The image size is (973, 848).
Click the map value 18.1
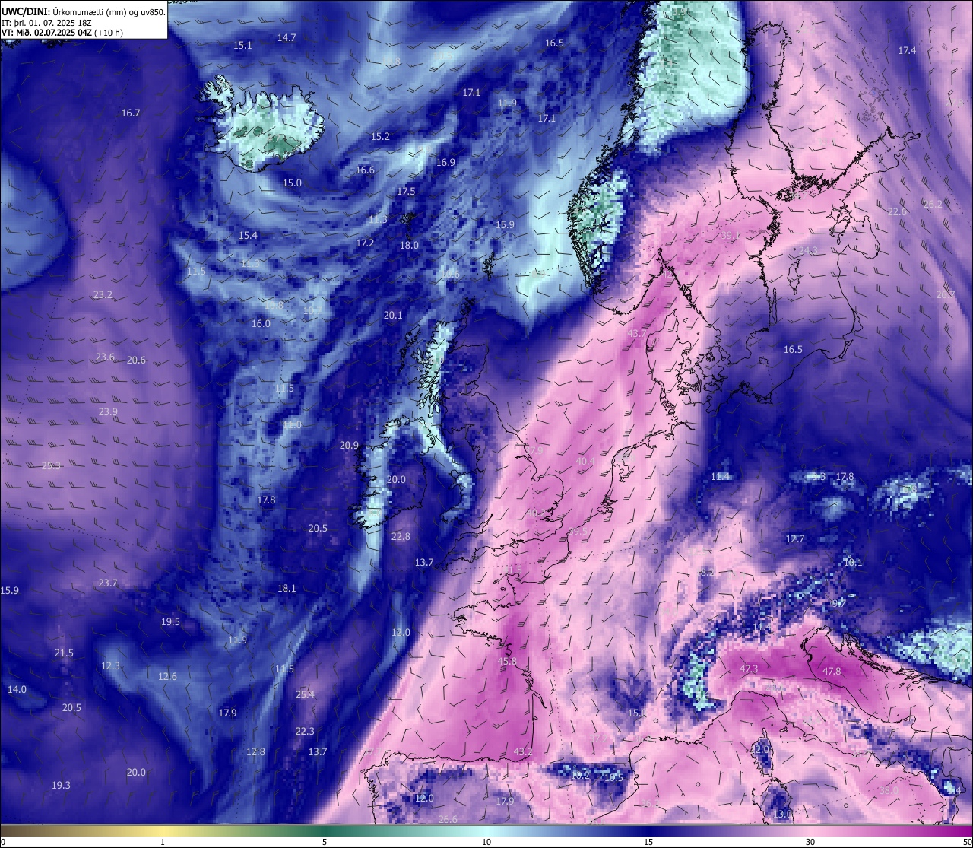pos(287,589)
